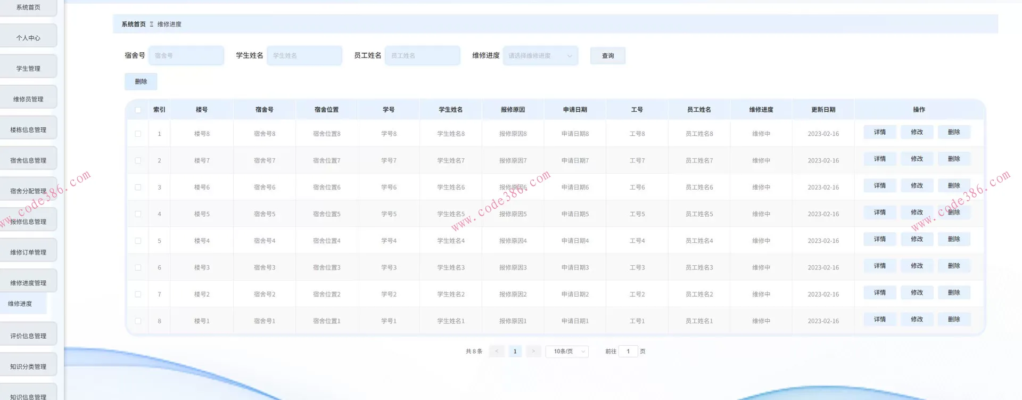Select the 维修进度 submenu item

point(20,304)
